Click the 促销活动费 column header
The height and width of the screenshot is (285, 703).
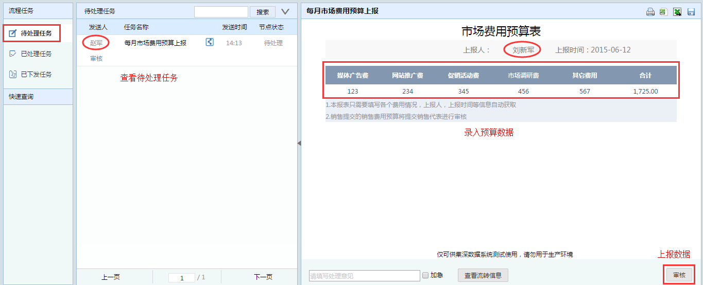click(464, 75)
